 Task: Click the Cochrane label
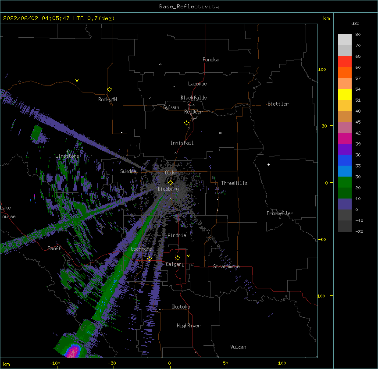[141, 249]
